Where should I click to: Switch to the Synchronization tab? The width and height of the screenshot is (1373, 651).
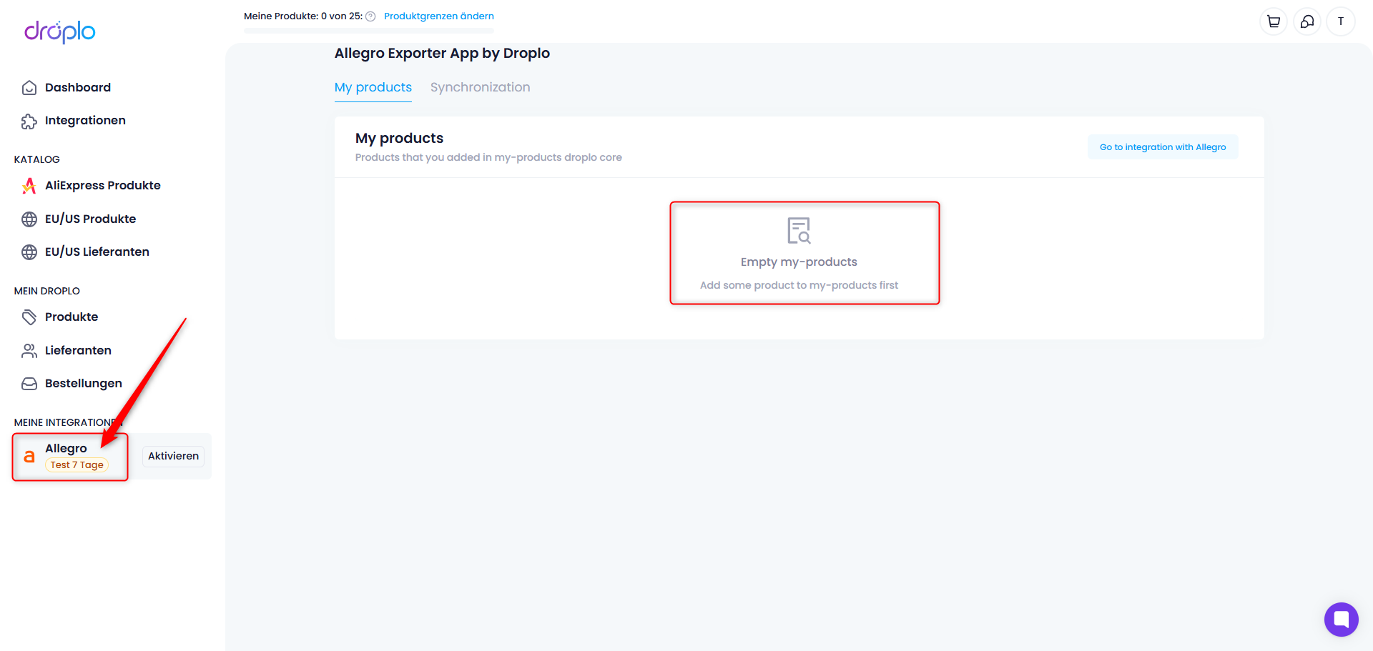click(481, 87)
